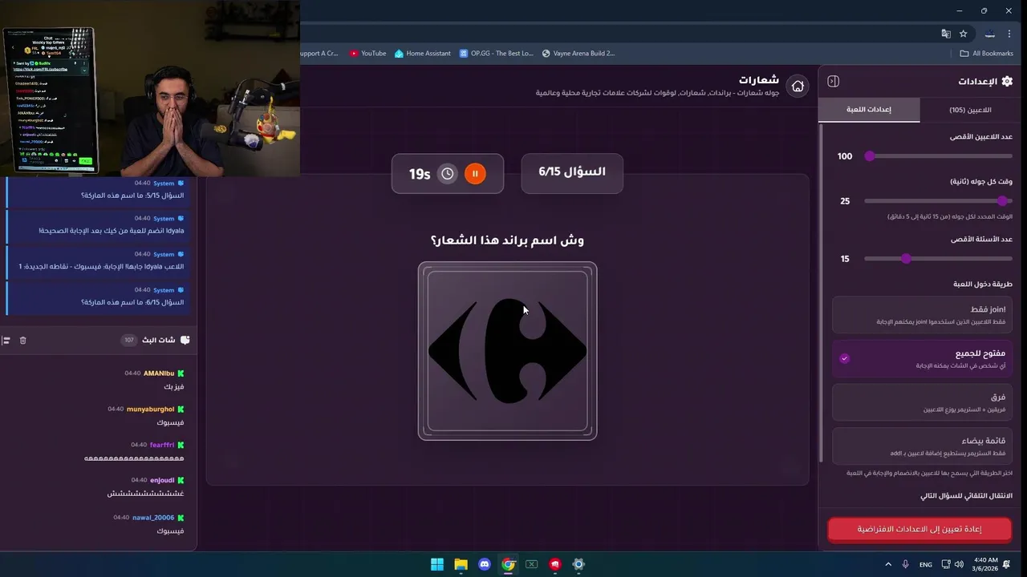Open the volume control in system tray
Screen dimensions: 1027x577
click(x=959, y=564)
